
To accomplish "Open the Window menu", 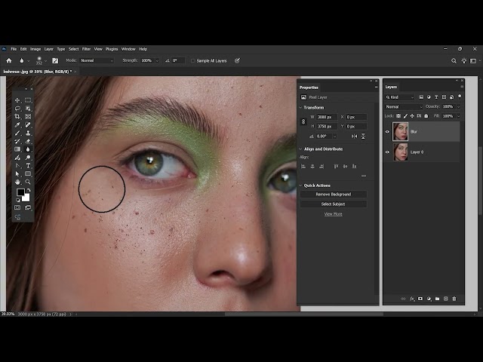I will (x=128, y=49).
